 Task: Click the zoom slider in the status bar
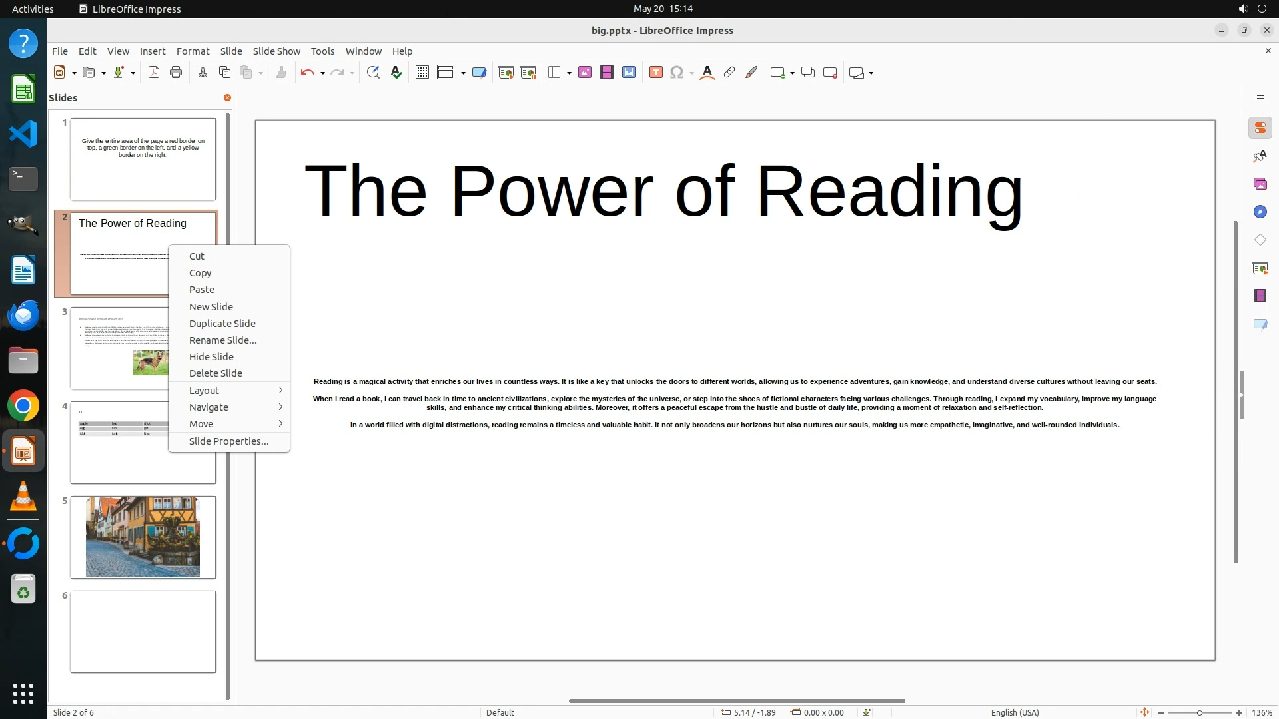(1199, 712)
